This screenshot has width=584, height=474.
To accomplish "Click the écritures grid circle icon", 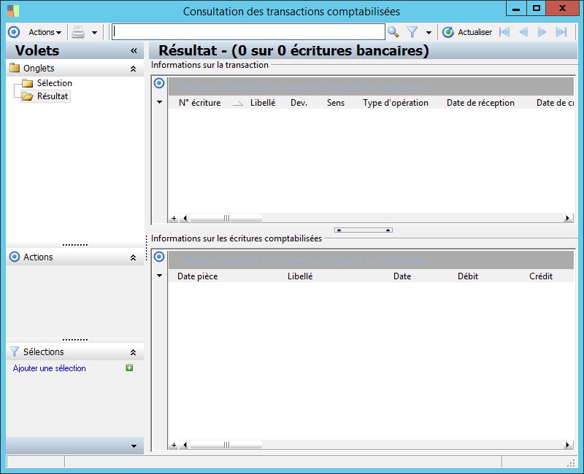I will click(159, 257).
